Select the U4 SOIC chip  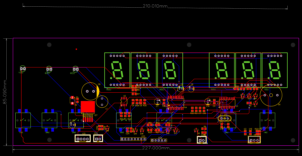[x=176, y=103]
